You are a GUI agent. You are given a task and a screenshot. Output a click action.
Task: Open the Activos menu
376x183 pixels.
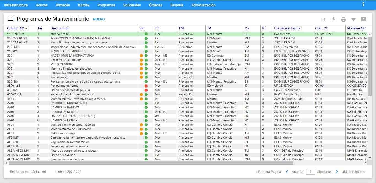coord(42,5)
